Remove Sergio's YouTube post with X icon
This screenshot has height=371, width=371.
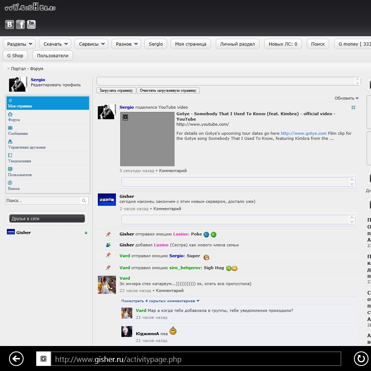coord(353,108)
